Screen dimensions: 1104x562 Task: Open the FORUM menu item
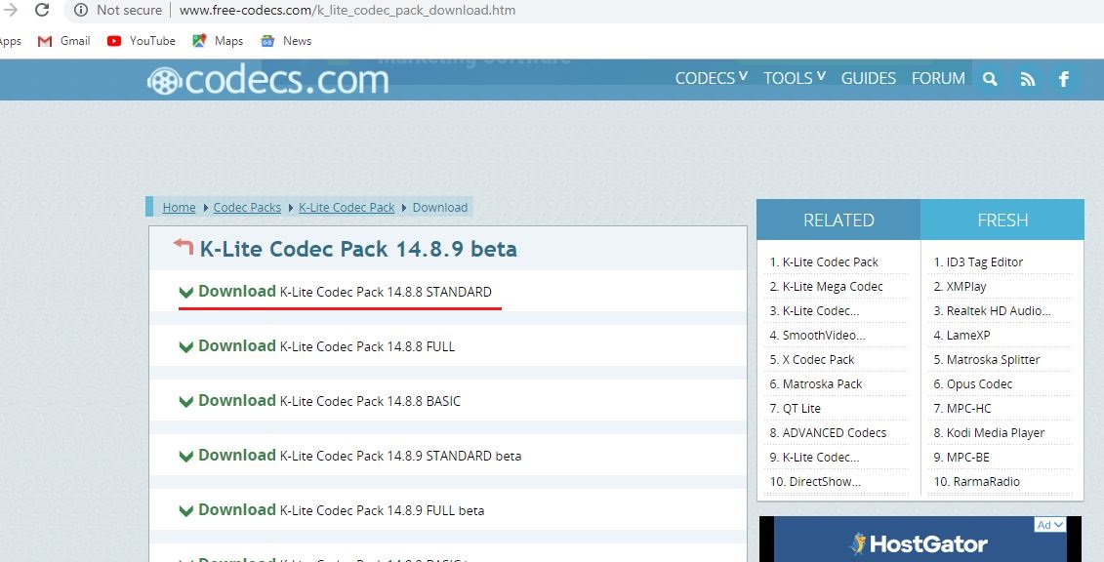[x=938, y=78]
